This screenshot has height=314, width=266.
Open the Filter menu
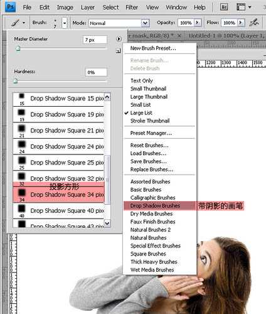(132, 8)
